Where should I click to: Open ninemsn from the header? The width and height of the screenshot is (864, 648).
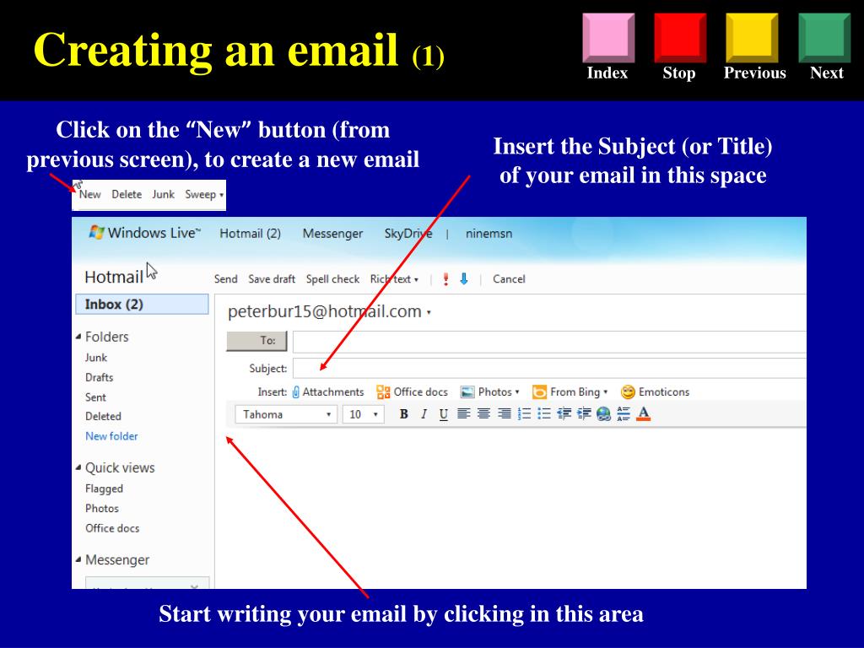click(x=489, y=234)
